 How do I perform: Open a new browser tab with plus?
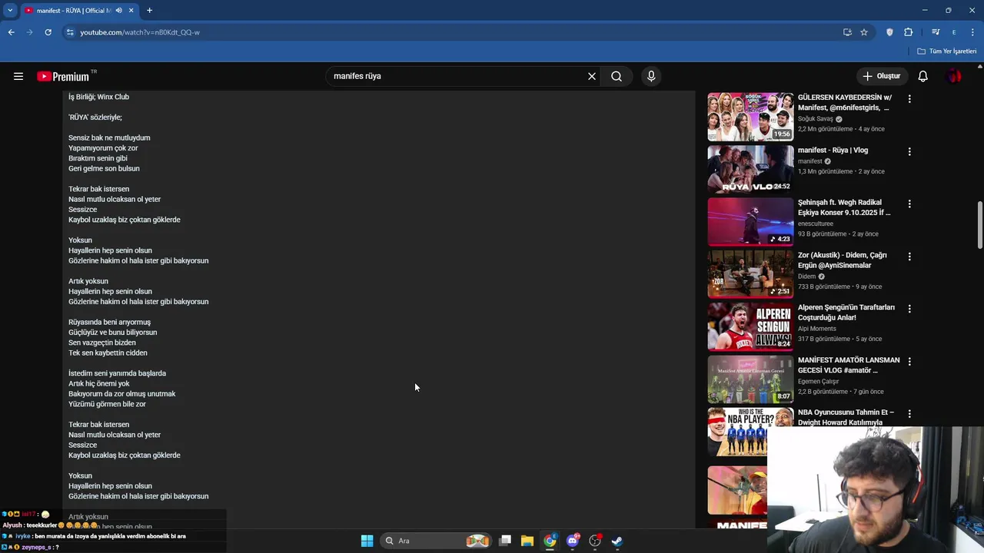pos(149,11)
